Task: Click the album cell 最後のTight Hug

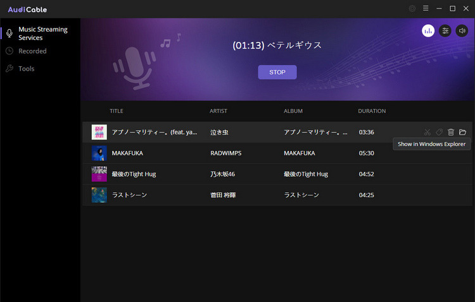Action: tap(306, 174)
